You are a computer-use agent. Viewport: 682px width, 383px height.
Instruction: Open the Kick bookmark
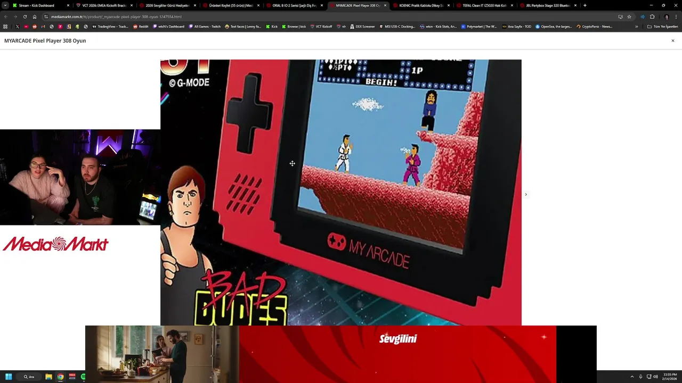click(x=272, y=26)
